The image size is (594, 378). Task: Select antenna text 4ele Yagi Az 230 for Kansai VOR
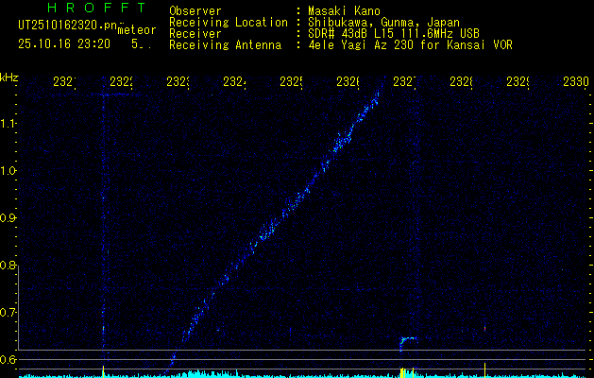pyautogui.click(x=410, y=45)
